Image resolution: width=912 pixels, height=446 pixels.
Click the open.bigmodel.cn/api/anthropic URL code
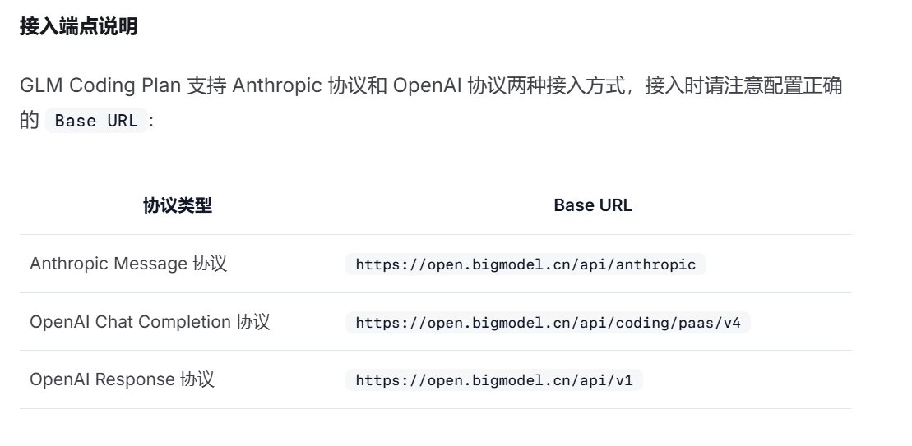pos(525,264)
